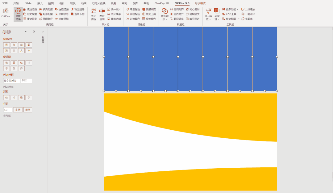Switch to 形状格式 tab
Viewport: 333px width, 193px height.
(x=200, y=3)
